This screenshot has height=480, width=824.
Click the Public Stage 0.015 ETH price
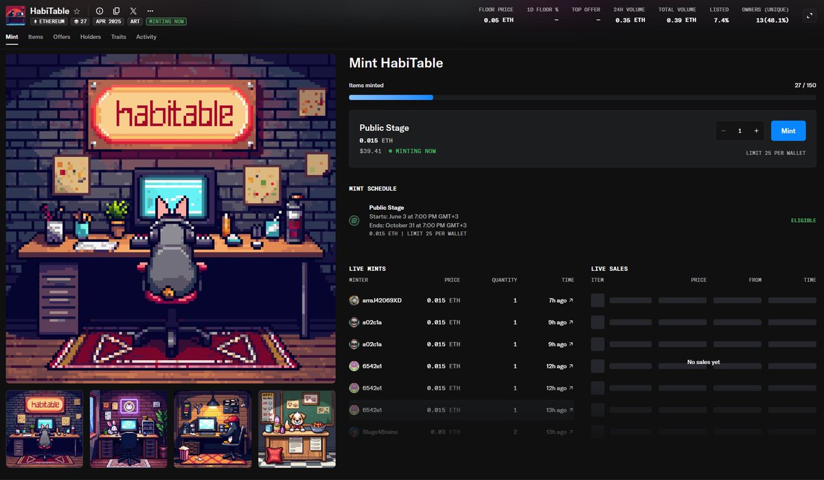tap(376, 140)
